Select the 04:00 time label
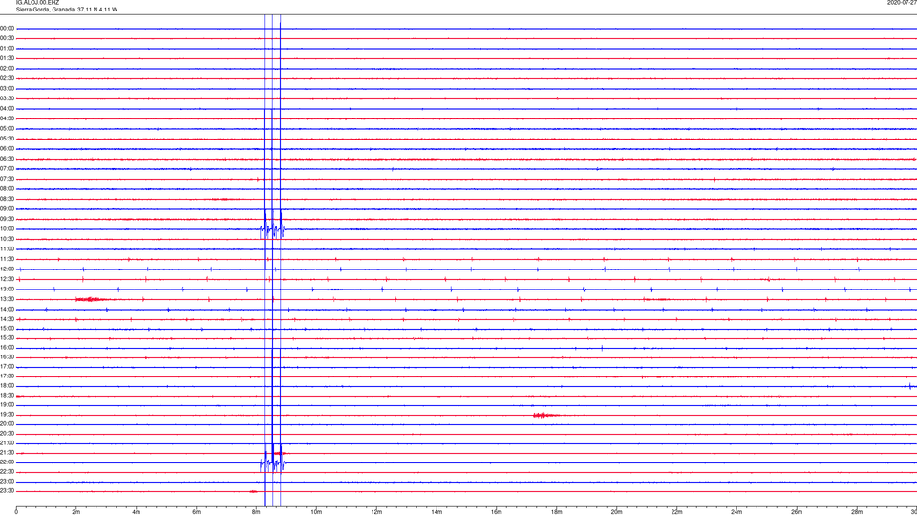This screenshot has width=917, height=516. pos(7,109)
